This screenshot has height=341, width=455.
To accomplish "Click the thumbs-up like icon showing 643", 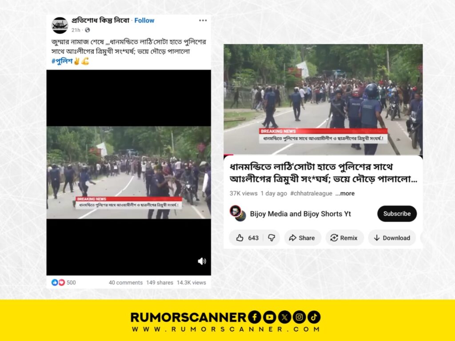I will 239,238.
